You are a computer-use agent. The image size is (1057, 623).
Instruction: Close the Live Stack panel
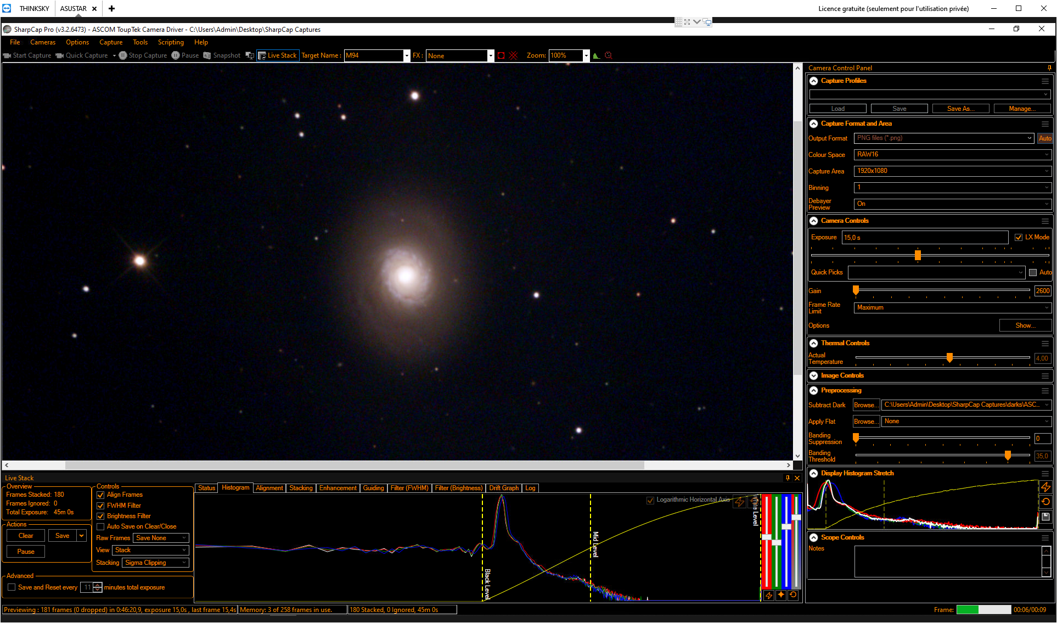[797, 478]
